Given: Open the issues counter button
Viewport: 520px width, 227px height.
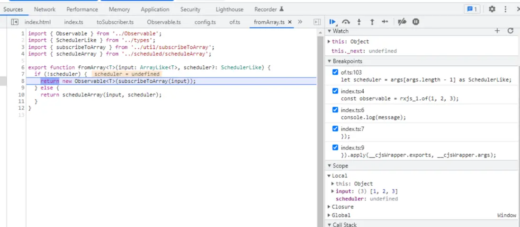Looking at the screenshot, I should click(472, 9).
